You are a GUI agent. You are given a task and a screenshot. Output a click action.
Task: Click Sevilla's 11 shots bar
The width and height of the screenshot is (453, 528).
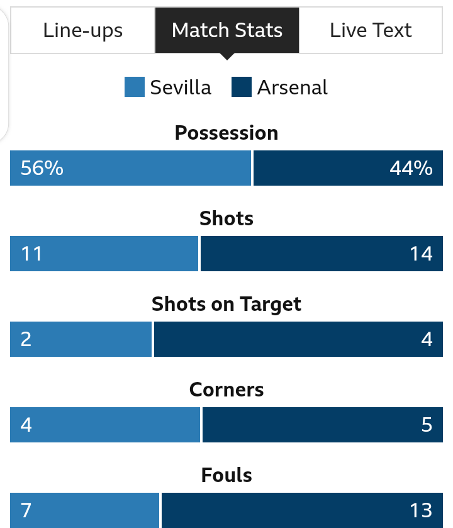tap(104, 254)
